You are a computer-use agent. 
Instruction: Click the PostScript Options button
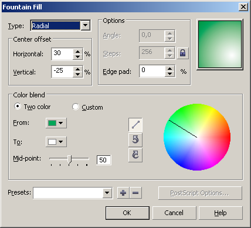coord(200,193)
